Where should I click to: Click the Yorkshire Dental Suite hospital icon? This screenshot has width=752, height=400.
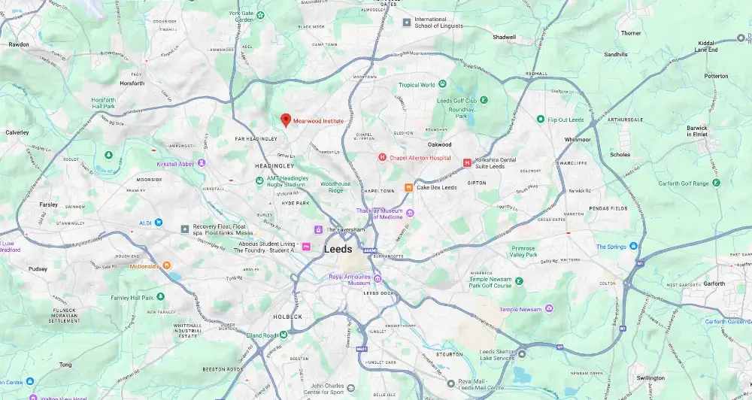[x=467, y=163]
